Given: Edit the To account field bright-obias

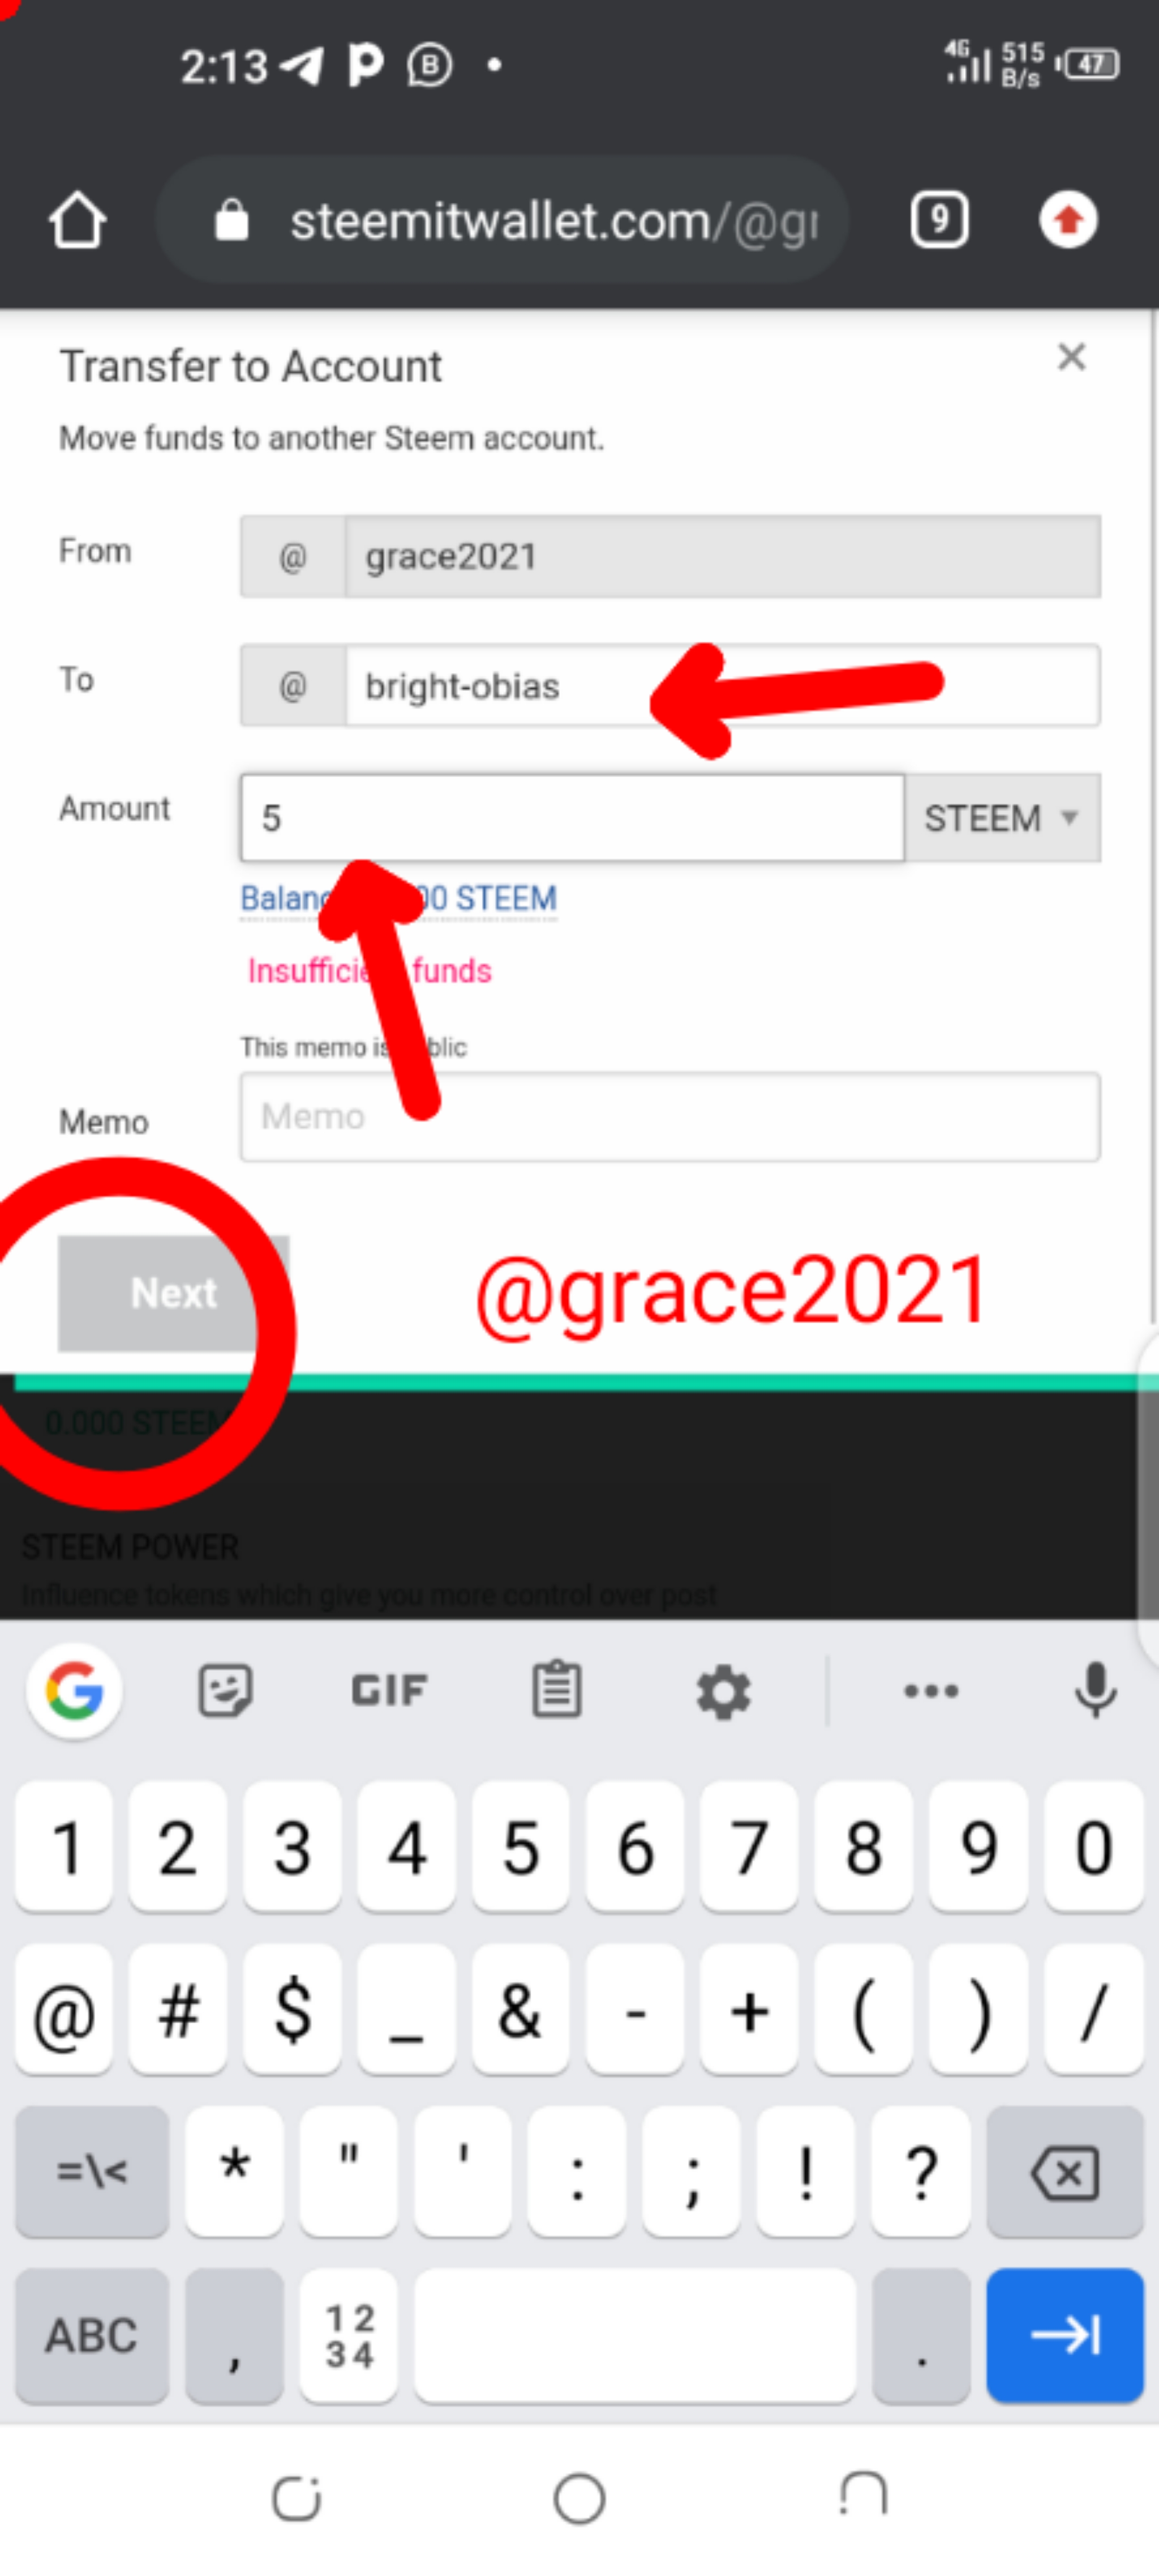Looking at the screenshot, I should click(x=722, y=686).
